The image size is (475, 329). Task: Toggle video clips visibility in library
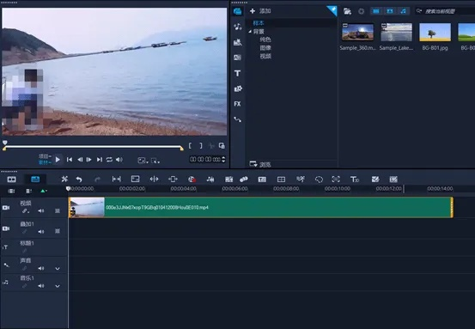[376, 11]
